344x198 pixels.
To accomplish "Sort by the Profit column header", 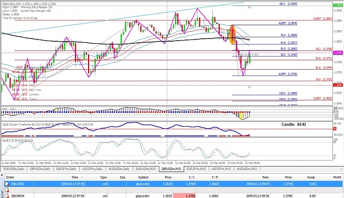I will tap(337, 177).
